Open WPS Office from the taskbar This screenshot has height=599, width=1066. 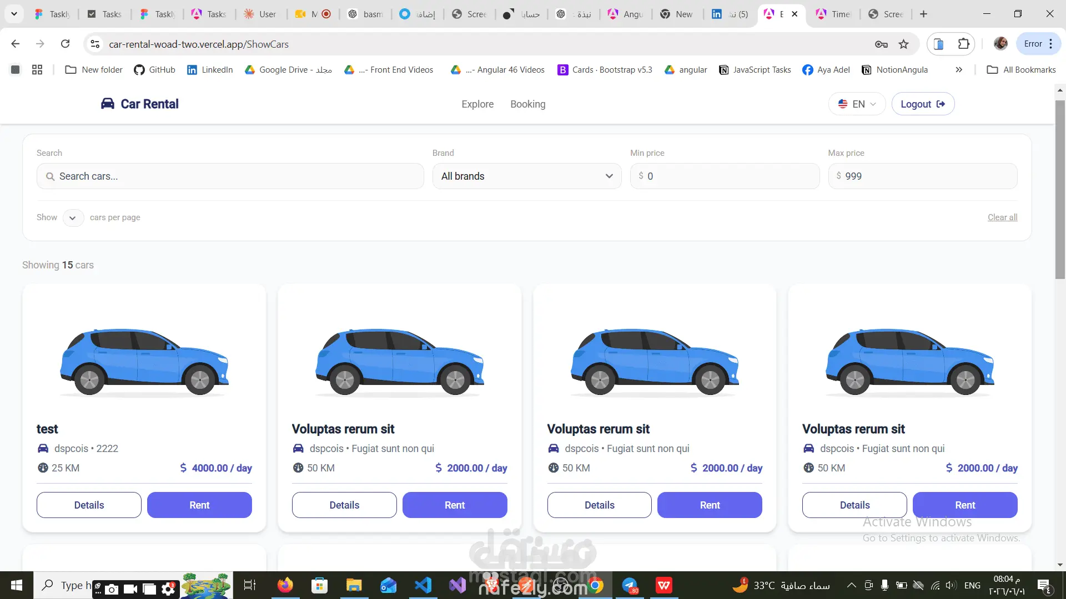[x=664, y=585]
